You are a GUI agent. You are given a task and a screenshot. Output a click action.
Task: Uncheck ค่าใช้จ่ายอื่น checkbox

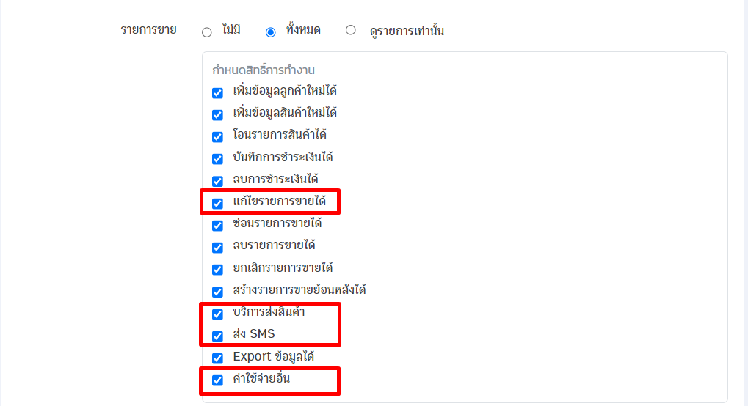pos(217,380)
